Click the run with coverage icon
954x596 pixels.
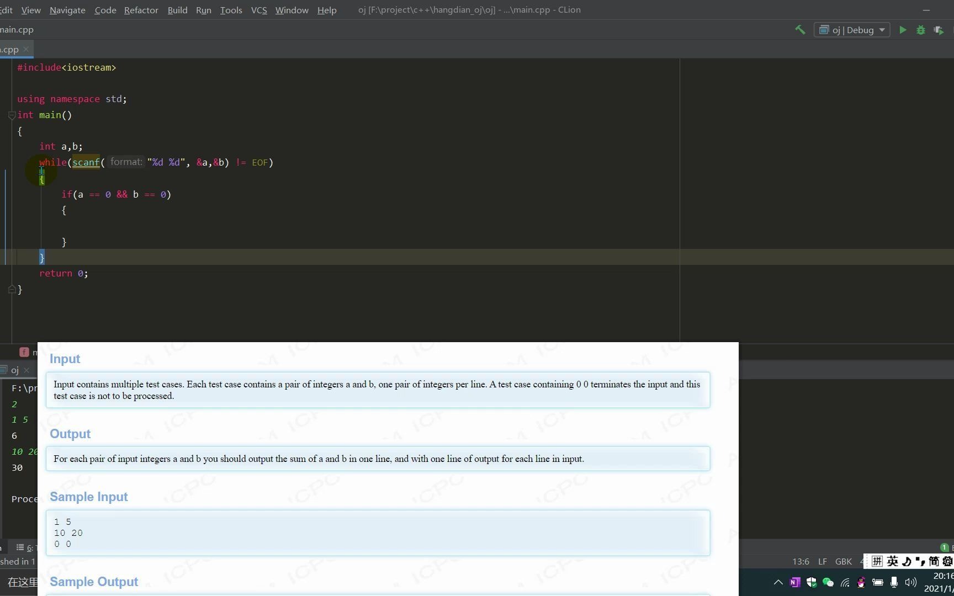click(x=938, y=30)
